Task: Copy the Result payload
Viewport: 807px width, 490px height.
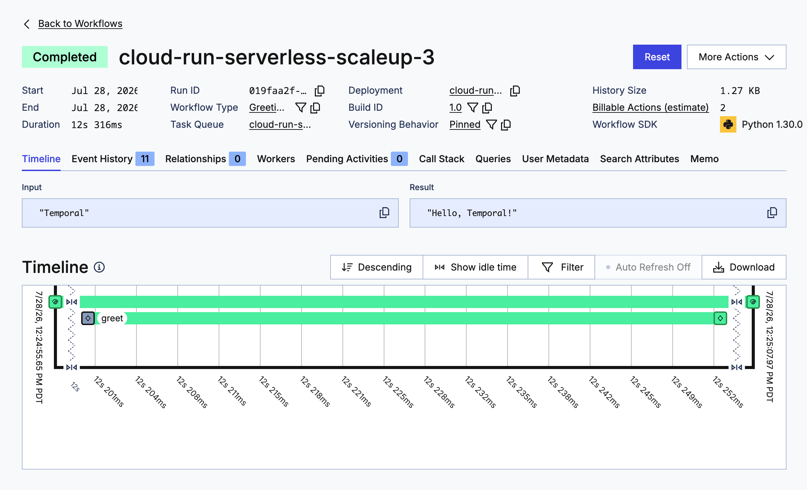Action: pyautogui.click(x=772, y=213)
